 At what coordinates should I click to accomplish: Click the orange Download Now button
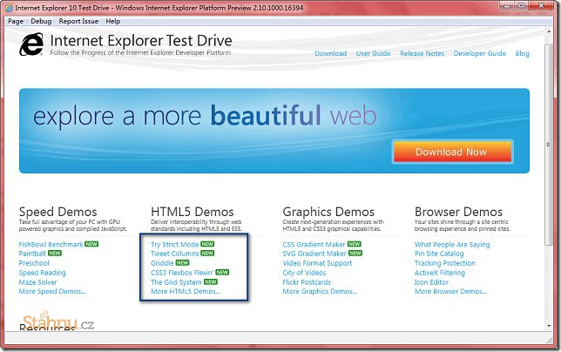(452, 152)
